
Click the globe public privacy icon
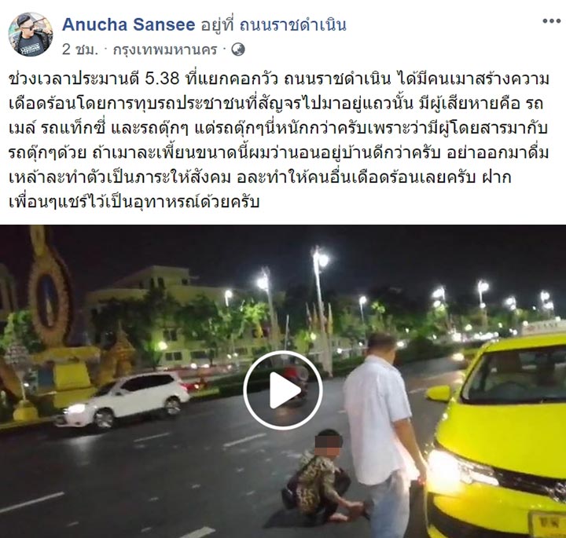click(x=238, y=49)
